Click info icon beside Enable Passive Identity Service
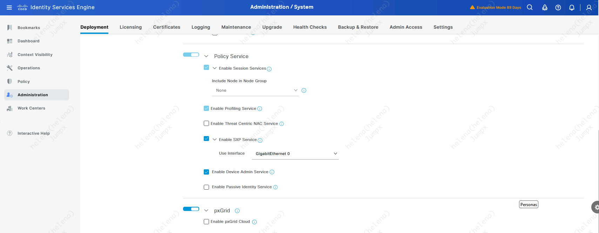Image resolution: width=599 pixels, height=233 pixels. 275,187
